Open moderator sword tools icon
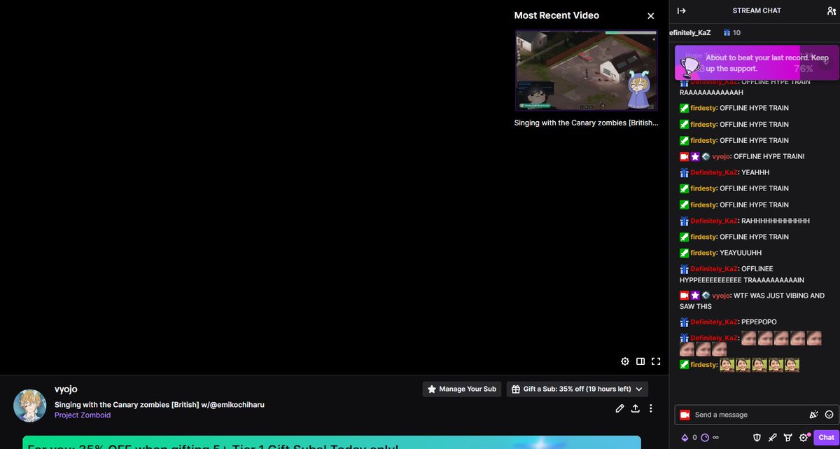The image size is (840, 449). tap(773, 438)
